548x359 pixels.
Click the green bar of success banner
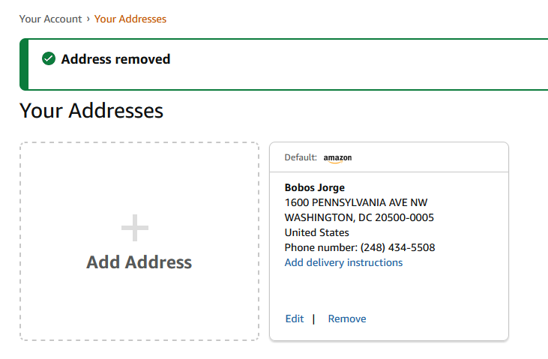click(x=23, y=64)
